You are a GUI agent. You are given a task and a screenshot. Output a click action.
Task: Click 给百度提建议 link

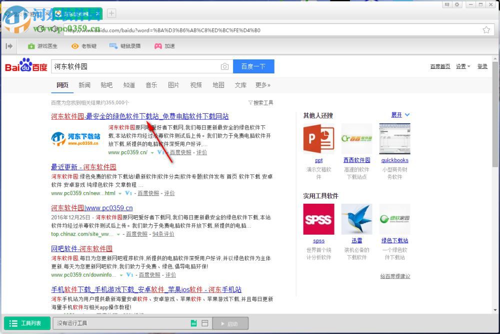pos(395,276)
